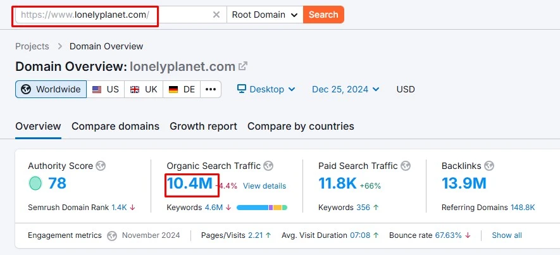Click the Engagement metrics globe icon
Image resolution: width=560 pixels, height=255 pixels.
click(x=112, y=235)
